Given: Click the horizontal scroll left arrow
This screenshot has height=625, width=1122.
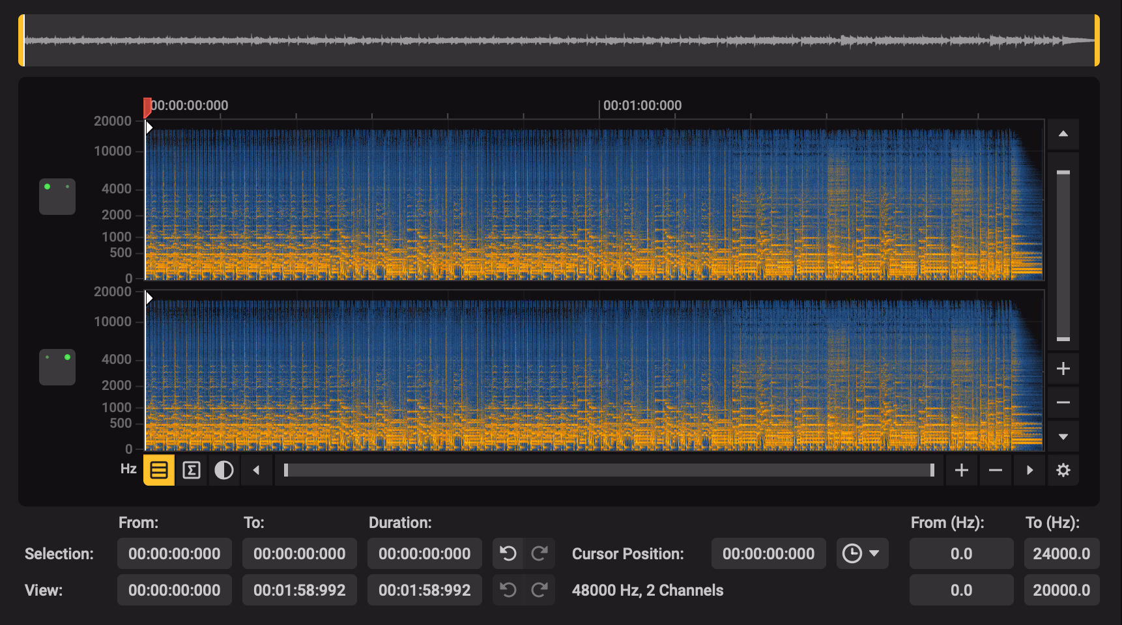Looking at the screenshot, I should click(x=257, y=470).
